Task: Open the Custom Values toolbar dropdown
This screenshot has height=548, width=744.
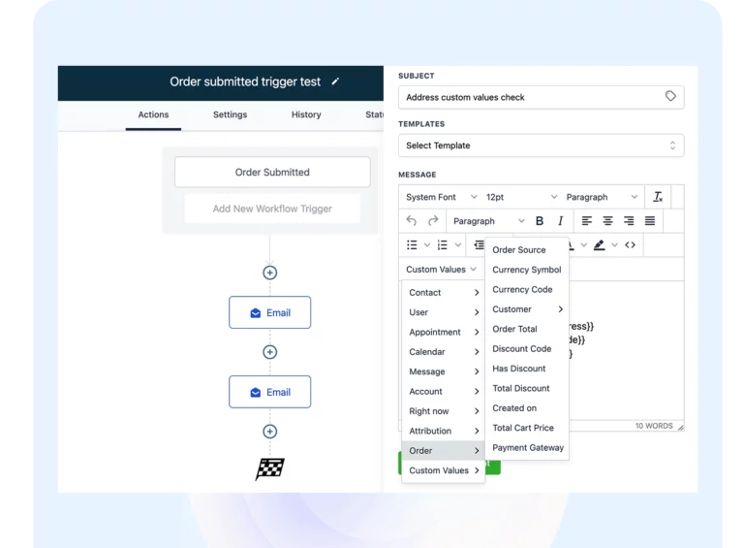Action: (441, 270)
